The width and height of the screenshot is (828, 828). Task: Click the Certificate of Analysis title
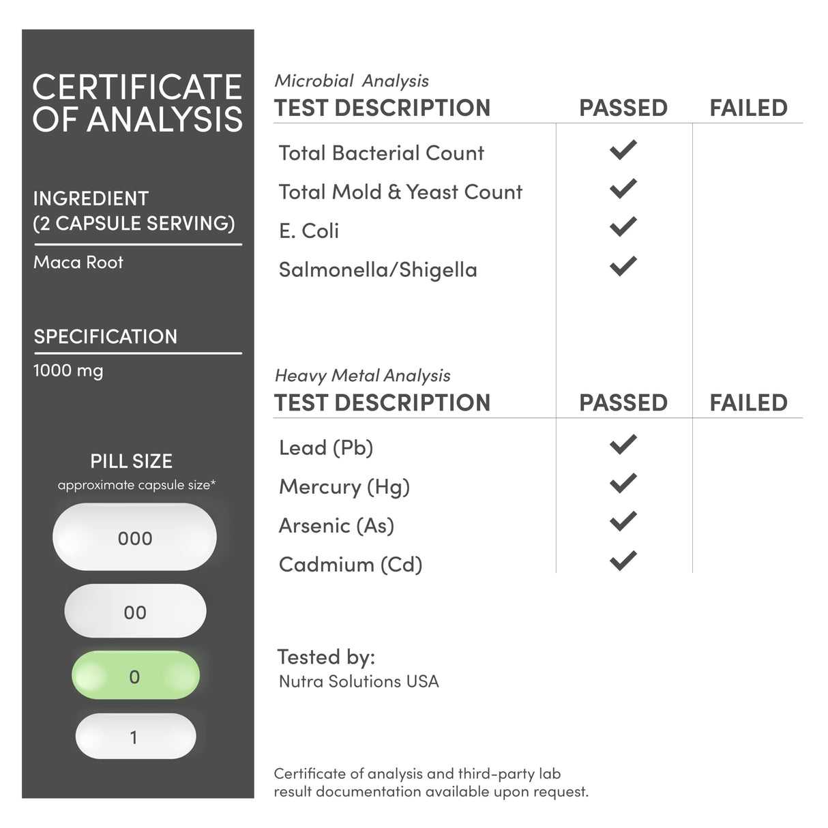pos(137,103)
